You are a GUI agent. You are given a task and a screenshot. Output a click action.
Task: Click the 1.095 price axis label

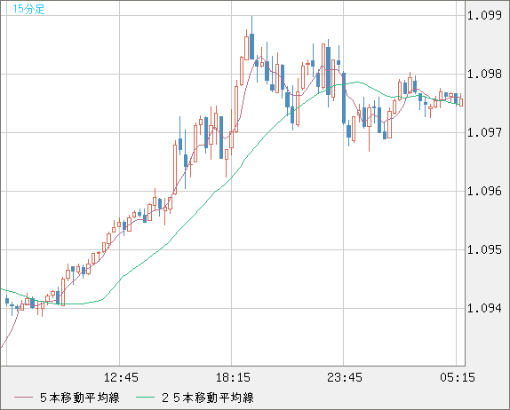(484, 249)
